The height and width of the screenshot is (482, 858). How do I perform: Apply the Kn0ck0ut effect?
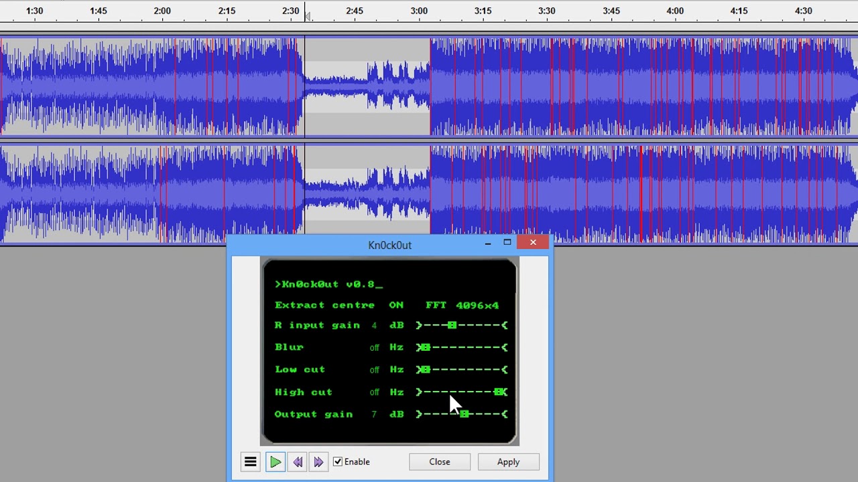click(508, 462)
